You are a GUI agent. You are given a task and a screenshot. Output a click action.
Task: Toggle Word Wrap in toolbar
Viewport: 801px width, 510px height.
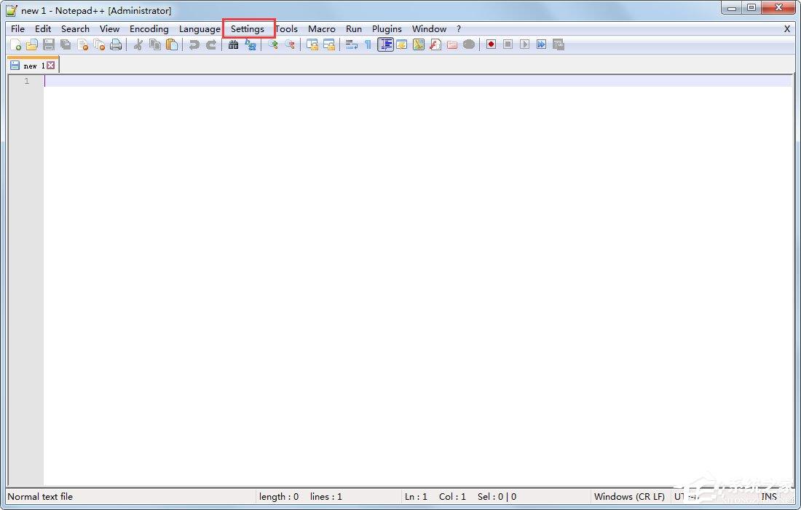pyautogui.click(x=352, y=45)
